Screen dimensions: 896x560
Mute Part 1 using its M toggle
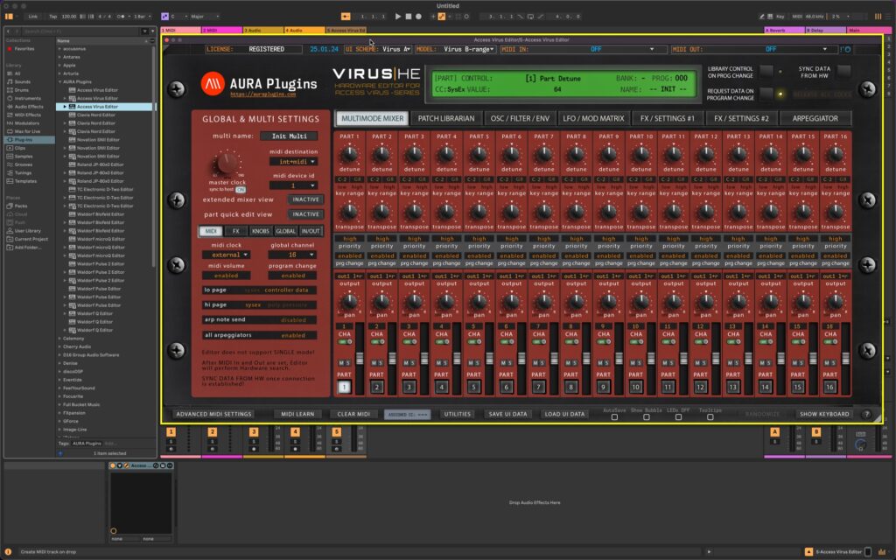(339, 362)
